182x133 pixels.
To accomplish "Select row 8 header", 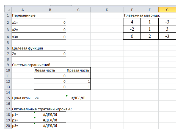I will (8, 59).
